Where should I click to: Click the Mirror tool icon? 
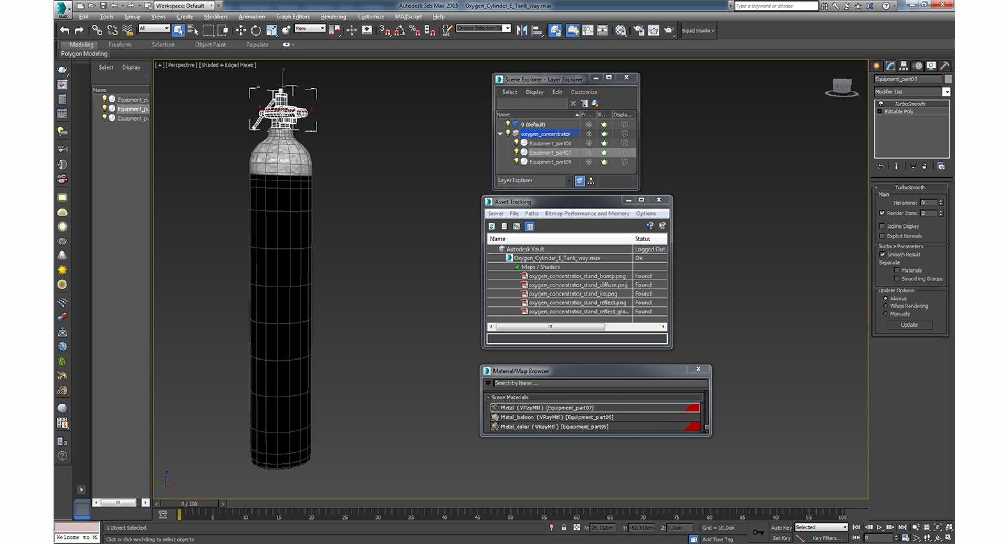pyautogui.click(x=521, y=30)
